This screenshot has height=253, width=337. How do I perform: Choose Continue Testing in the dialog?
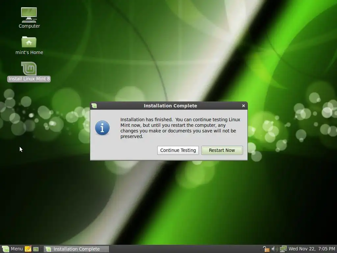[178, 150]
